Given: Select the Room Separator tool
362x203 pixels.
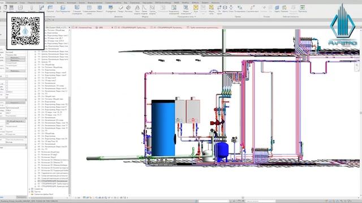Looking at the screenshot, I should (x=174, y=10).
